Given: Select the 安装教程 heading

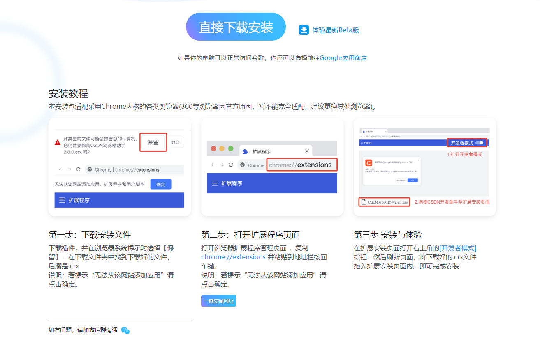Looking at the screenshot, I should coord(68,94).
